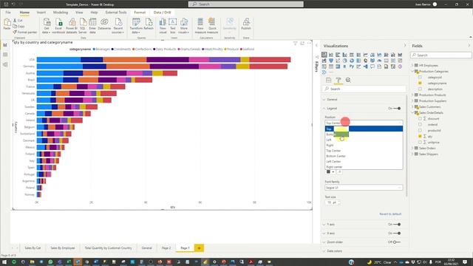Open the Fields well tab icon

coord(328,80)
